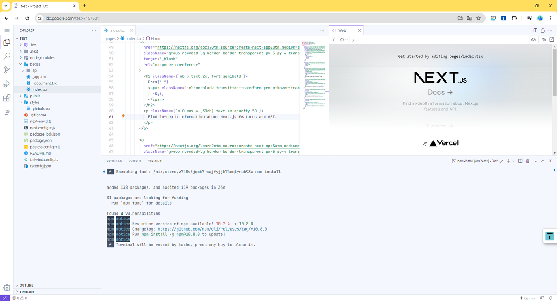Open the Explorer panel more actions ellipsis
The height and width of the screenshot is (301, 557).
[94, 30]
